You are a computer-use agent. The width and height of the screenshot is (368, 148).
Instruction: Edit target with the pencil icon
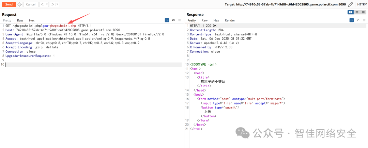tap(350, 4)
